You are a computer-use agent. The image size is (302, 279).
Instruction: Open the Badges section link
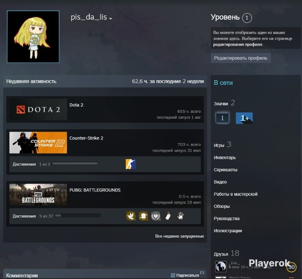[x=224, y=103]
